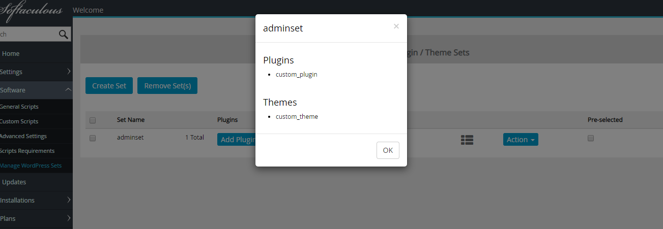Screen dimensions: 663x229
Task: Click the search magnifier icon
Action: tap(64, 34)
